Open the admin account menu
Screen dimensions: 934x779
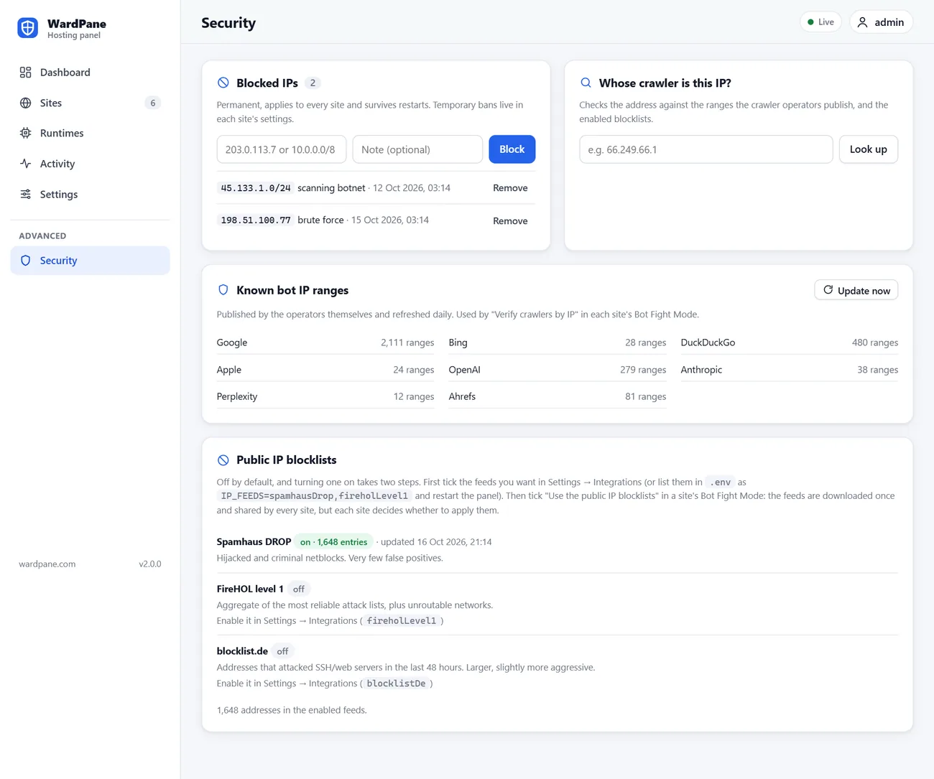click(881, 22)
